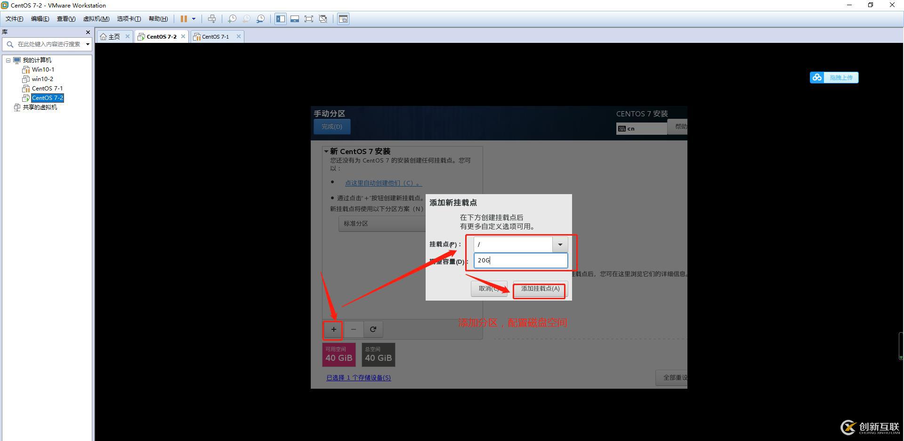Toggle the library sidebar view icon
The height and width of the screenshot is (441, 904).
click(x=281, y=19)
